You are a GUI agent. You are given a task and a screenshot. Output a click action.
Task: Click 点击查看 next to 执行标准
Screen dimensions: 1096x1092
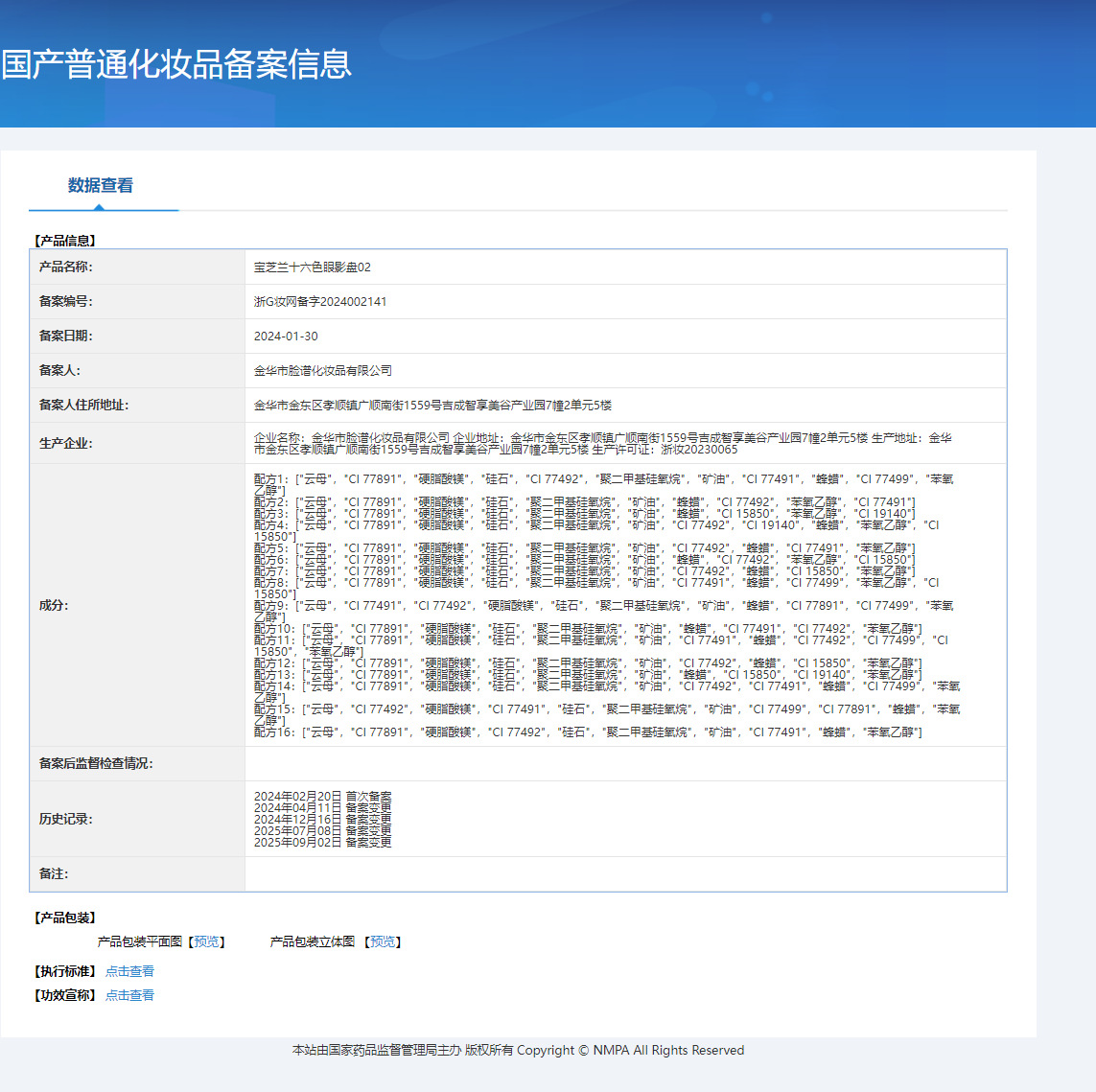(x=129, y=971)
